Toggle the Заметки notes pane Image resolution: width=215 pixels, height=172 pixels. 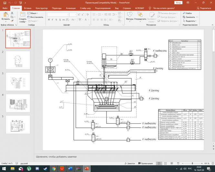tap(129, 163)
